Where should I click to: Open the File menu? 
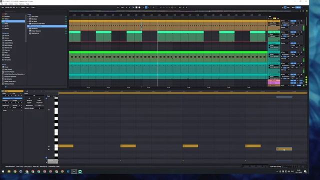pyautogui.click(x=2, y=4)
